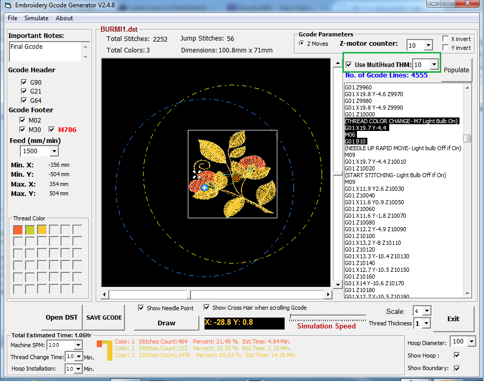Click the Open DST button
Screen dimensions: 486x382
click(61, 318)
